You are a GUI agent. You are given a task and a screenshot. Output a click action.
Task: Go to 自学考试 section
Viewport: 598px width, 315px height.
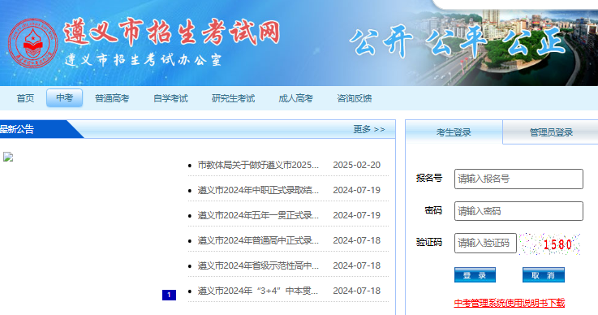170,98
